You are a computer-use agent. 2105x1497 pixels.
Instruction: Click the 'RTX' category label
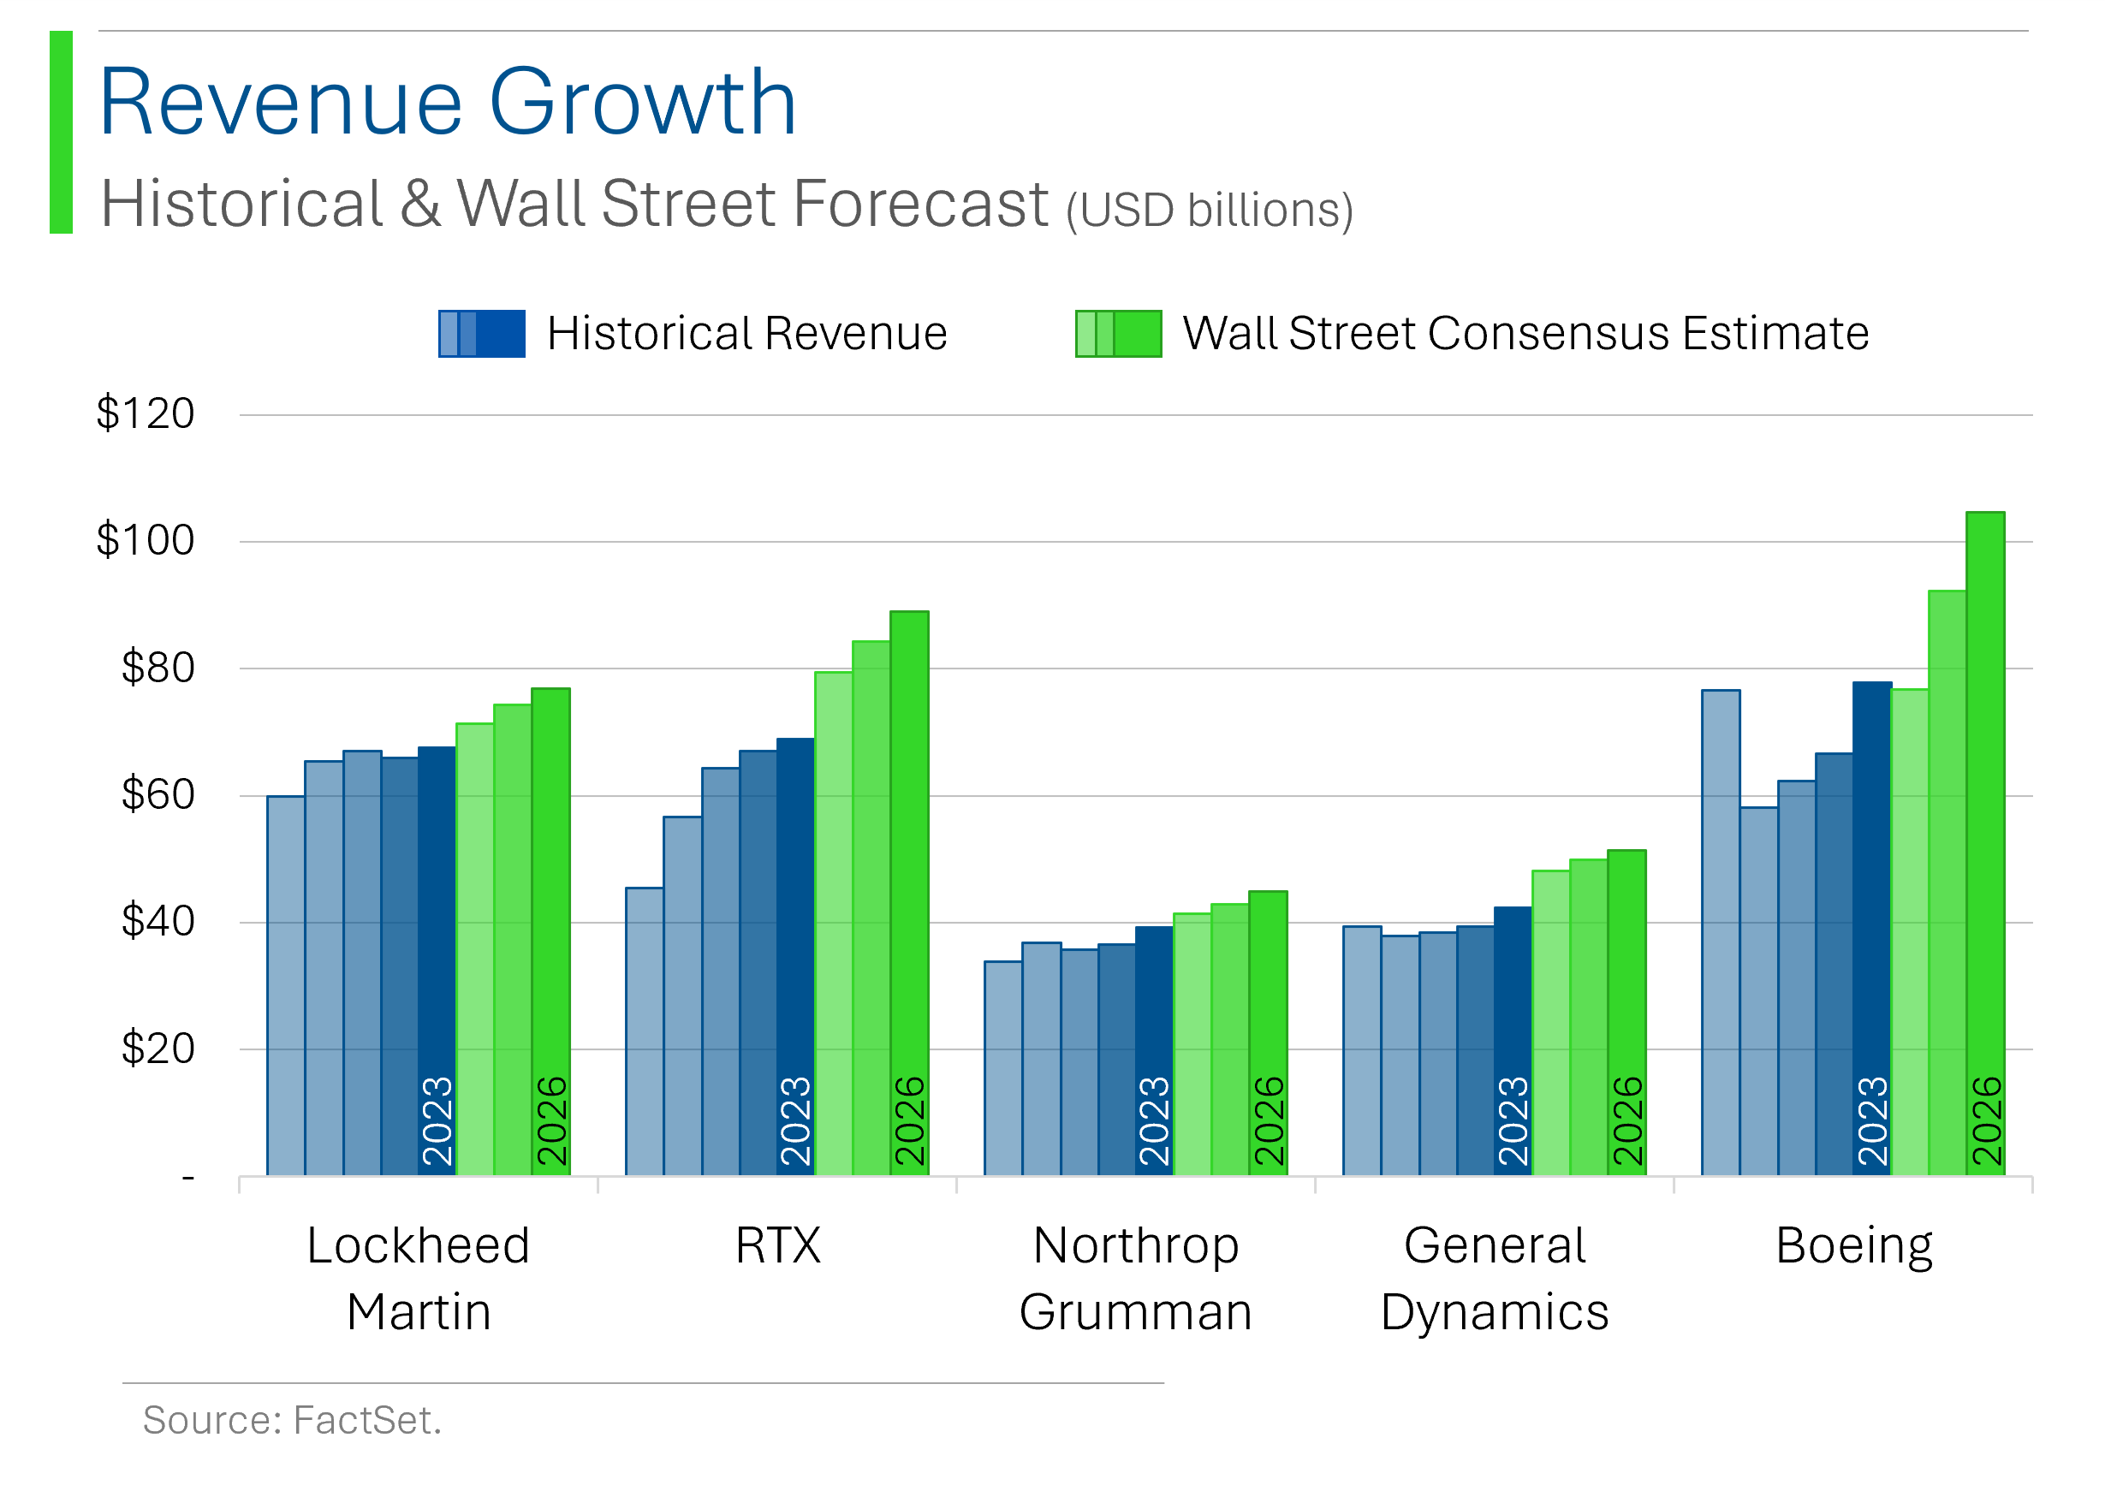point(777,1246)
